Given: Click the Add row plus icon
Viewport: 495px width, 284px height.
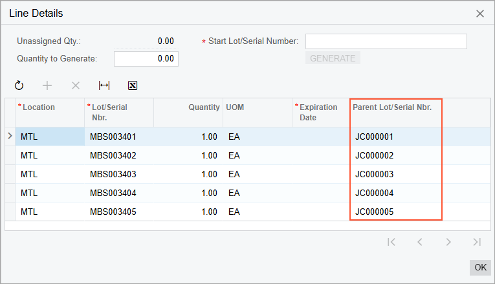Looking at the screenshot, I should click(47, 85).
